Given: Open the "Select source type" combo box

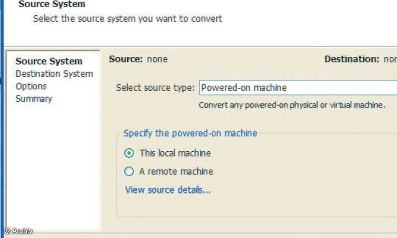Looking at the screenshot, I should point(298,88).
